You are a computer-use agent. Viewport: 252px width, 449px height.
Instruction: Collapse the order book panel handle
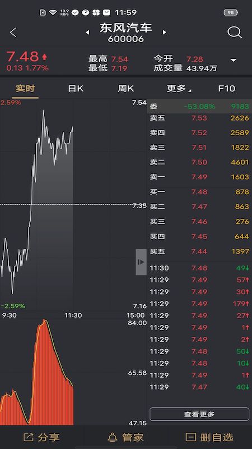coord(141,262)
